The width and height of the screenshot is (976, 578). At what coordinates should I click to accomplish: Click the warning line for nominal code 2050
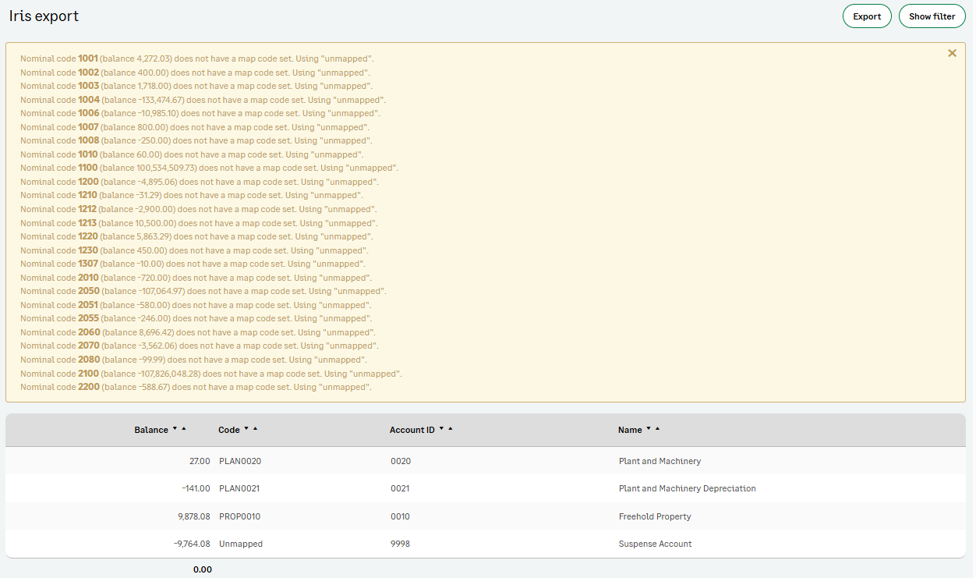tap(203, 291)
